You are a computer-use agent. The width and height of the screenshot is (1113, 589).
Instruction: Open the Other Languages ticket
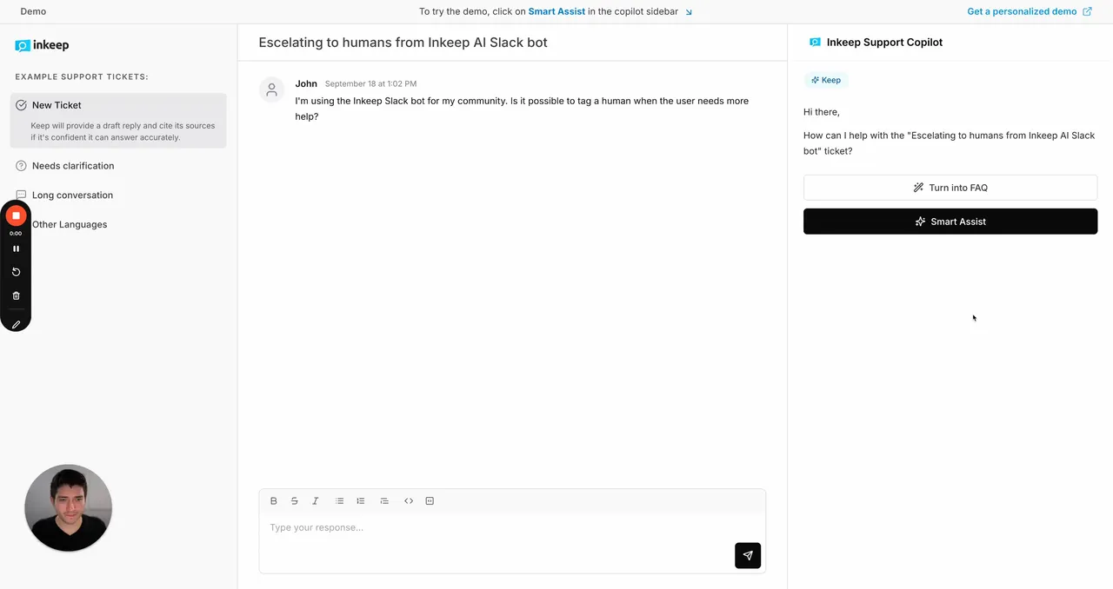(70, 225)
